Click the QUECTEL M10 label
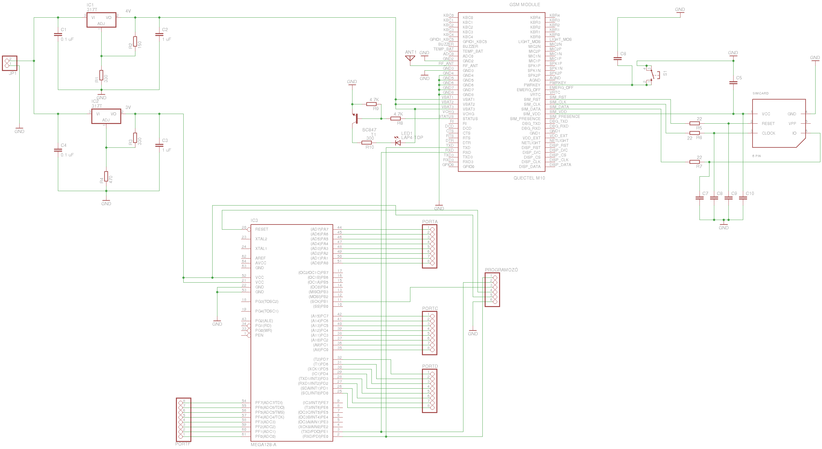822x449 pixels. 529,178
